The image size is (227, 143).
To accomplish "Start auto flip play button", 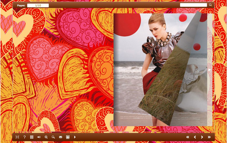I will tap(75, 137).
